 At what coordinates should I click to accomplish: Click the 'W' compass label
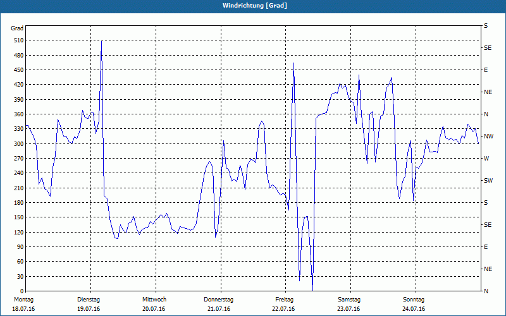(486, 159)
